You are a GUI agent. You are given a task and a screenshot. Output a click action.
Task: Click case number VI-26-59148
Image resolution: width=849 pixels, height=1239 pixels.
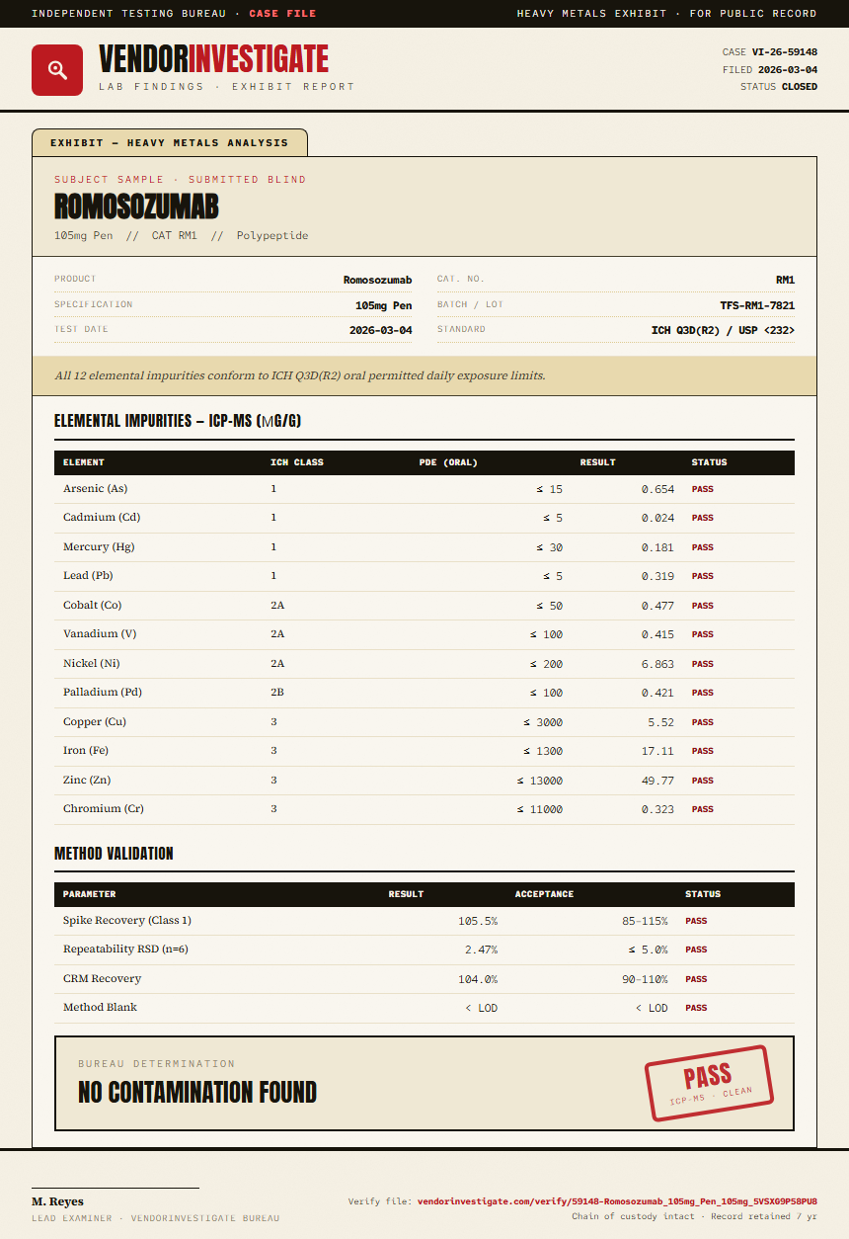[x=785, y=52]
